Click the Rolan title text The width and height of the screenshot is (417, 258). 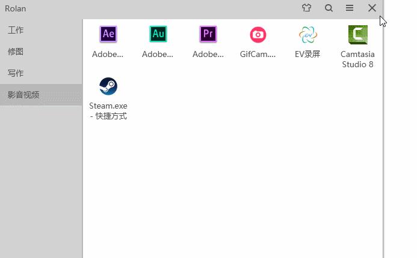16,8
